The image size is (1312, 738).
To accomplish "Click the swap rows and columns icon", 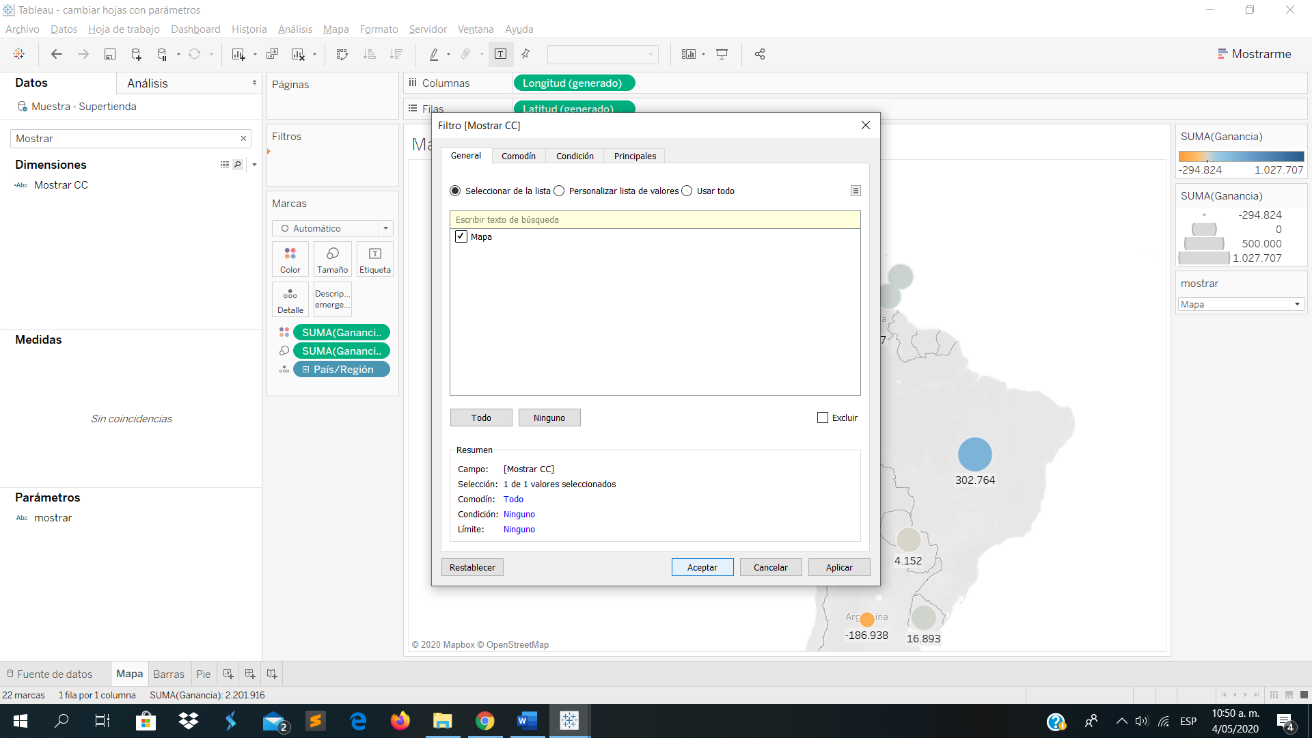I will point(342,54).
